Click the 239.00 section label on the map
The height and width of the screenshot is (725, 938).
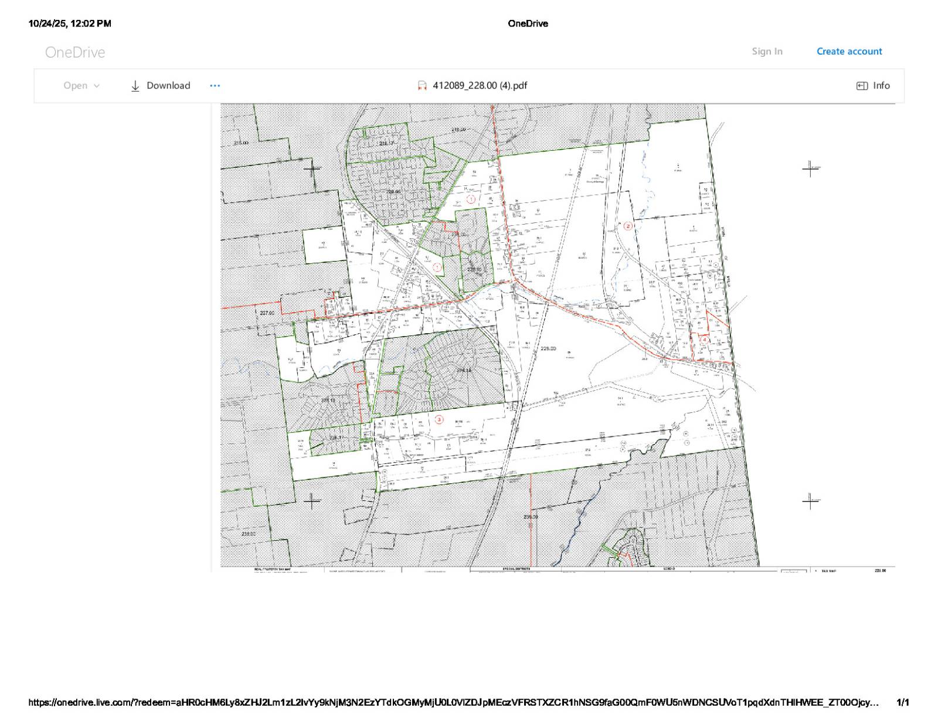point(530,517)
